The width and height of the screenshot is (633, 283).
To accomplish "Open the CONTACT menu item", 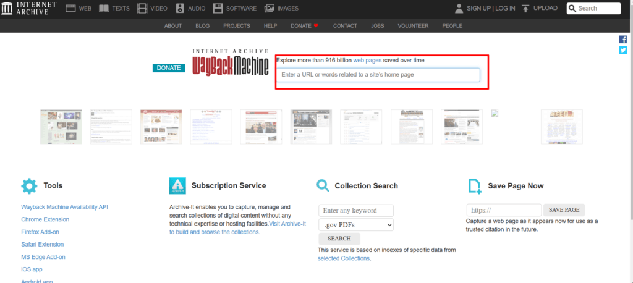I will pos(345,26).
